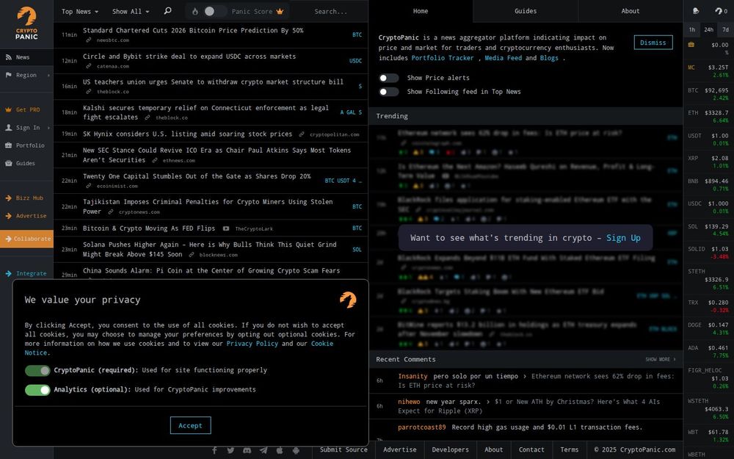Screen dimensions: 734x459
Task: Select the 7d price change tab
Action: point(726,29)
